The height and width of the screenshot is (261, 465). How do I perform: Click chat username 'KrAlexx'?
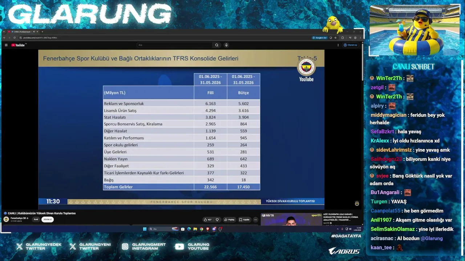380,141
